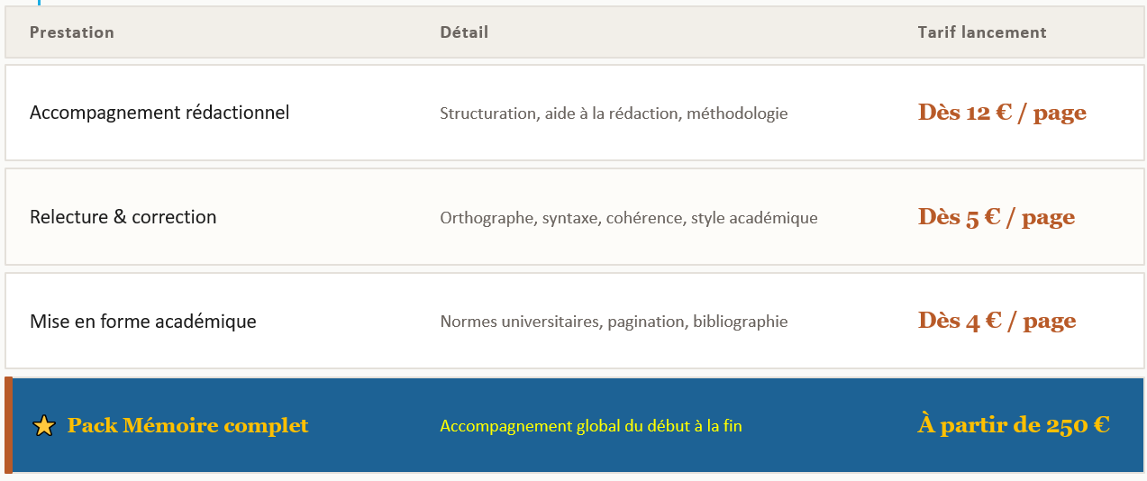
Task: Click the orange accent bar on blue row
Action: point(8,425)
